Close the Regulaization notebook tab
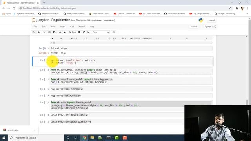This screenshot has width=251, height=141. [38, 3]
